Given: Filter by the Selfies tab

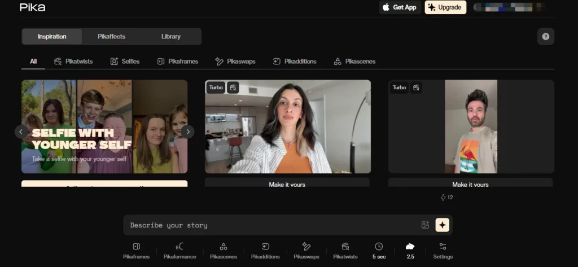Looking at the screenshot, I should click(125, 61).
